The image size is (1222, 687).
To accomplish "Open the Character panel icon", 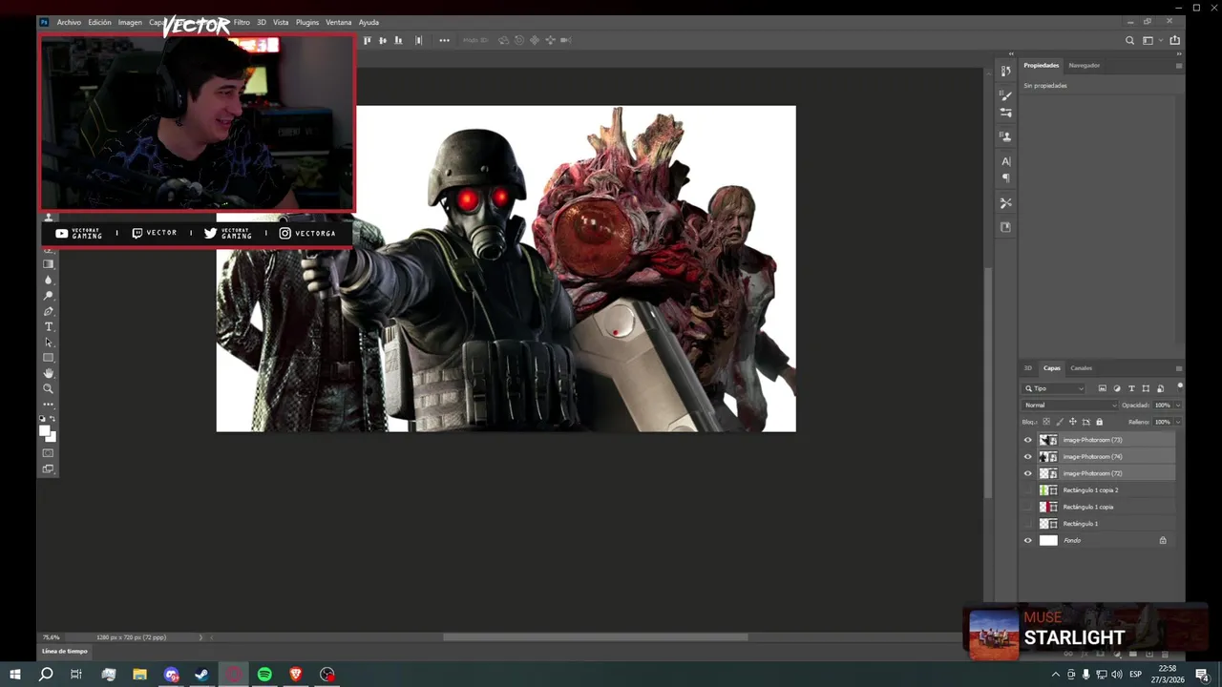I will (1005, 161).
